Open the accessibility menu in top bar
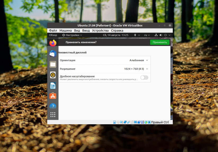The width and height of the screenshot is (218, 152). 137,35
